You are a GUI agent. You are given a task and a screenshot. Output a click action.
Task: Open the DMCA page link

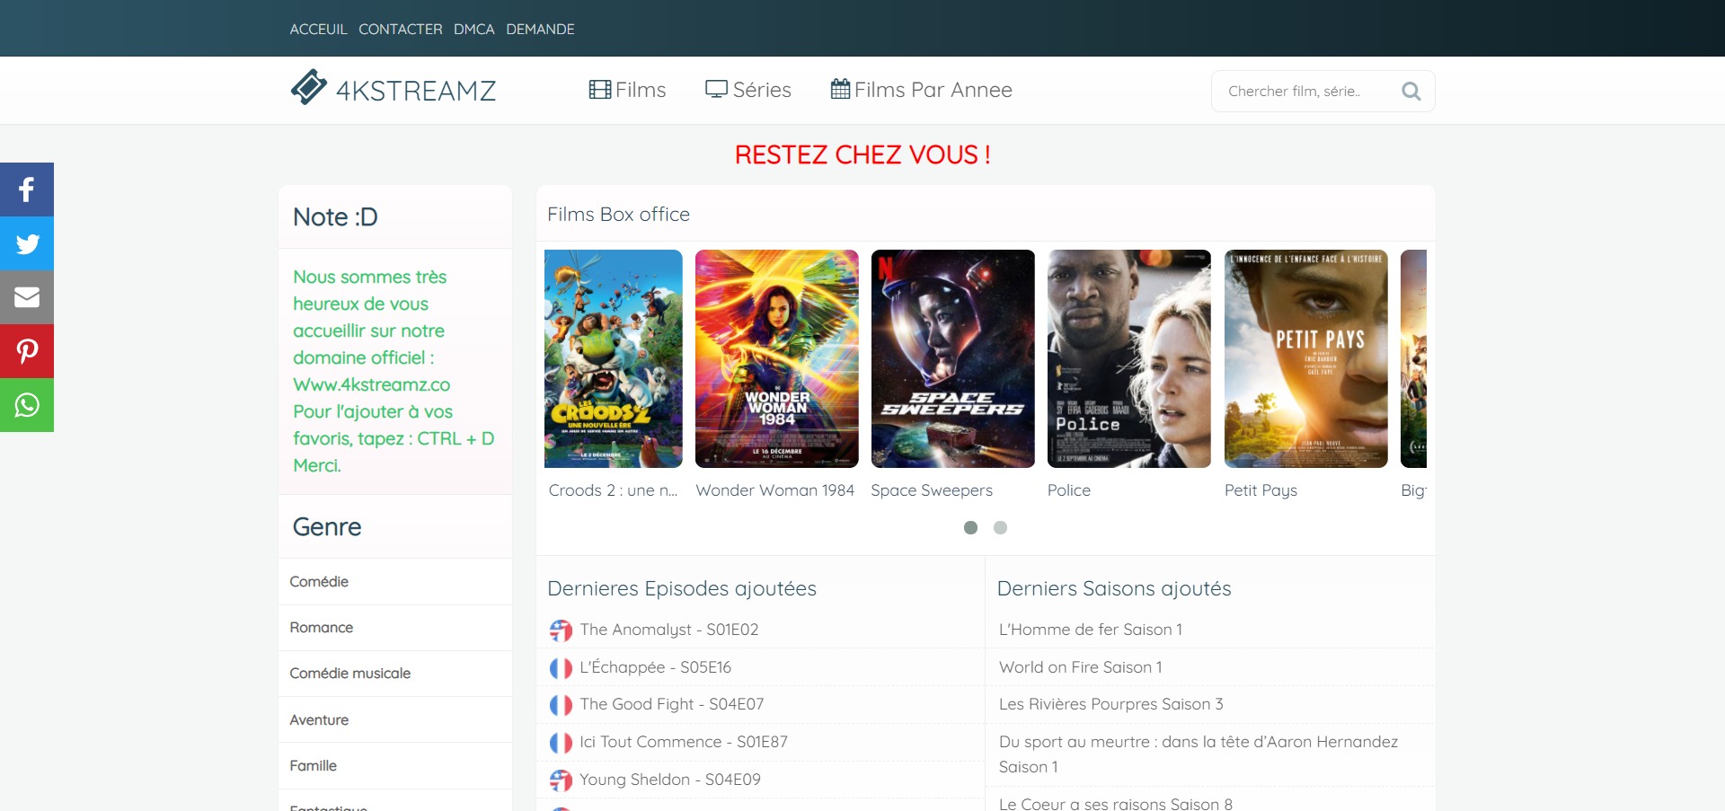coord(473,29)
